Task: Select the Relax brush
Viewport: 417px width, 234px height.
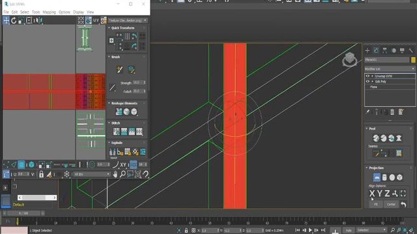Action: (132, 70)
